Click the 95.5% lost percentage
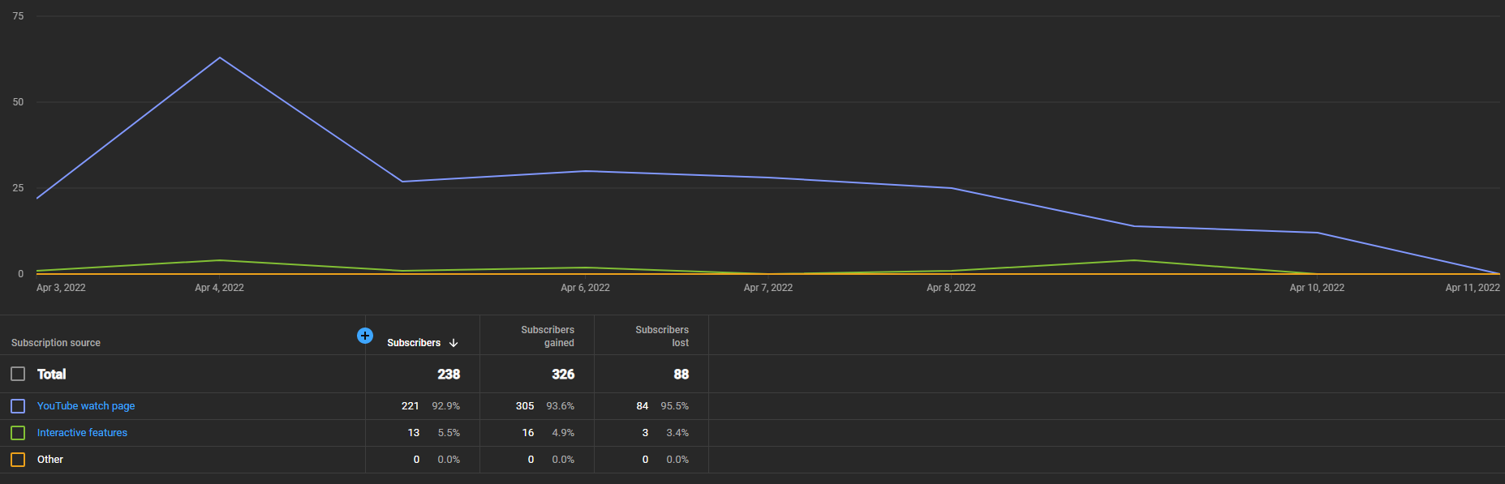 674,406
